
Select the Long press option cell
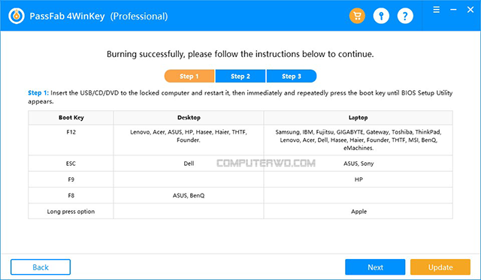point(71,212)
